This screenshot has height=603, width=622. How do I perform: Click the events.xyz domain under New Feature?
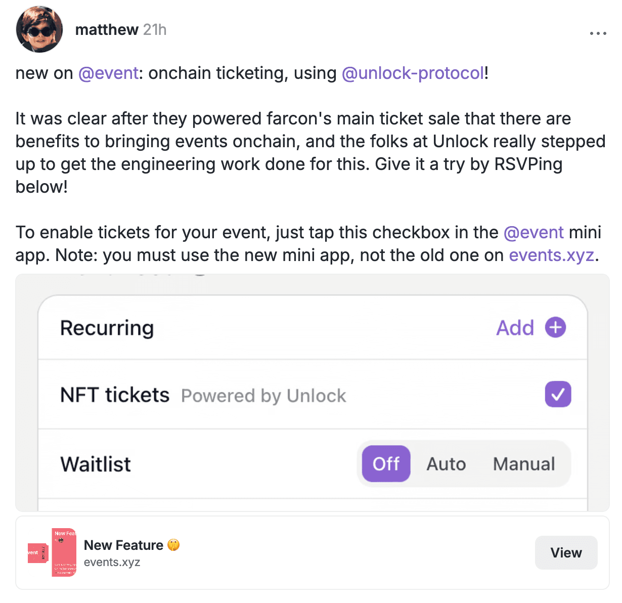click(x=112, y=562)
